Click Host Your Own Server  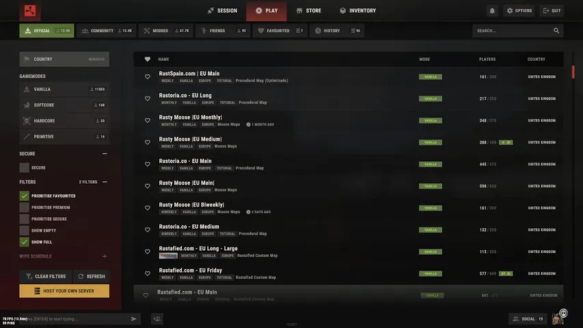coord(64,291)
